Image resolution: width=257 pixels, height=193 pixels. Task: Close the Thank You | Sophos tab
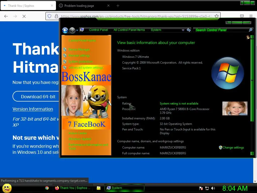tap(52, 6)
